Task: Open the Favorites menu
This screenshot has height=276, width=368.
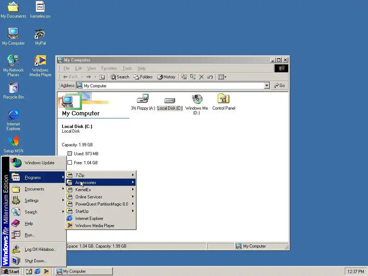Action: [x=109, y=68]
